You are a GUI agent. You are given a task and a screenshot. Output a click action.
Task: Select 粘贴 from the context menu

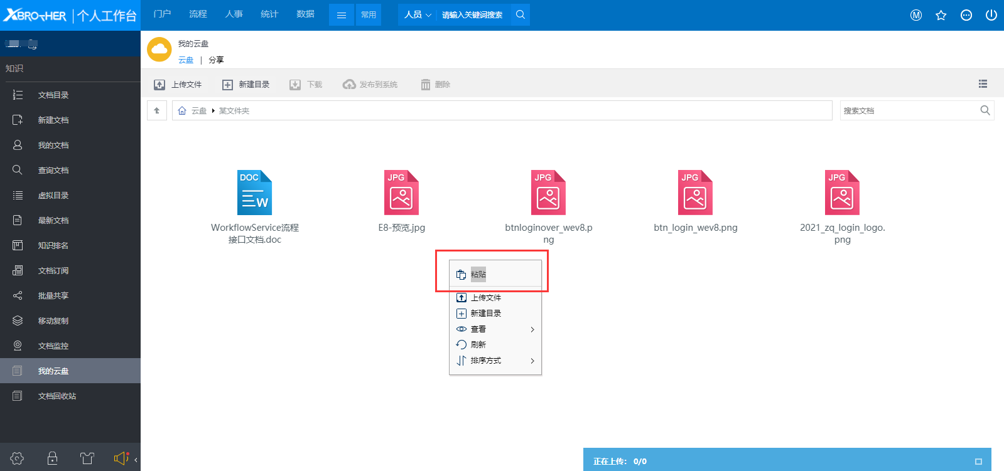click(478, 275)
